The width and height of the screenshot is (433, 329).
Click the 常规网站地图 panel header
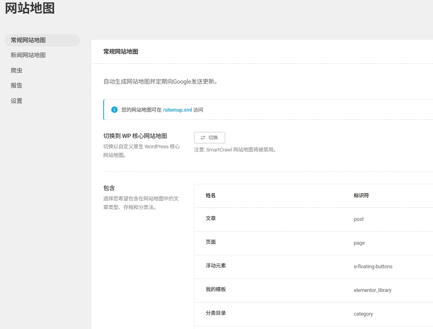pyautogui.click(x=120, y=51)
